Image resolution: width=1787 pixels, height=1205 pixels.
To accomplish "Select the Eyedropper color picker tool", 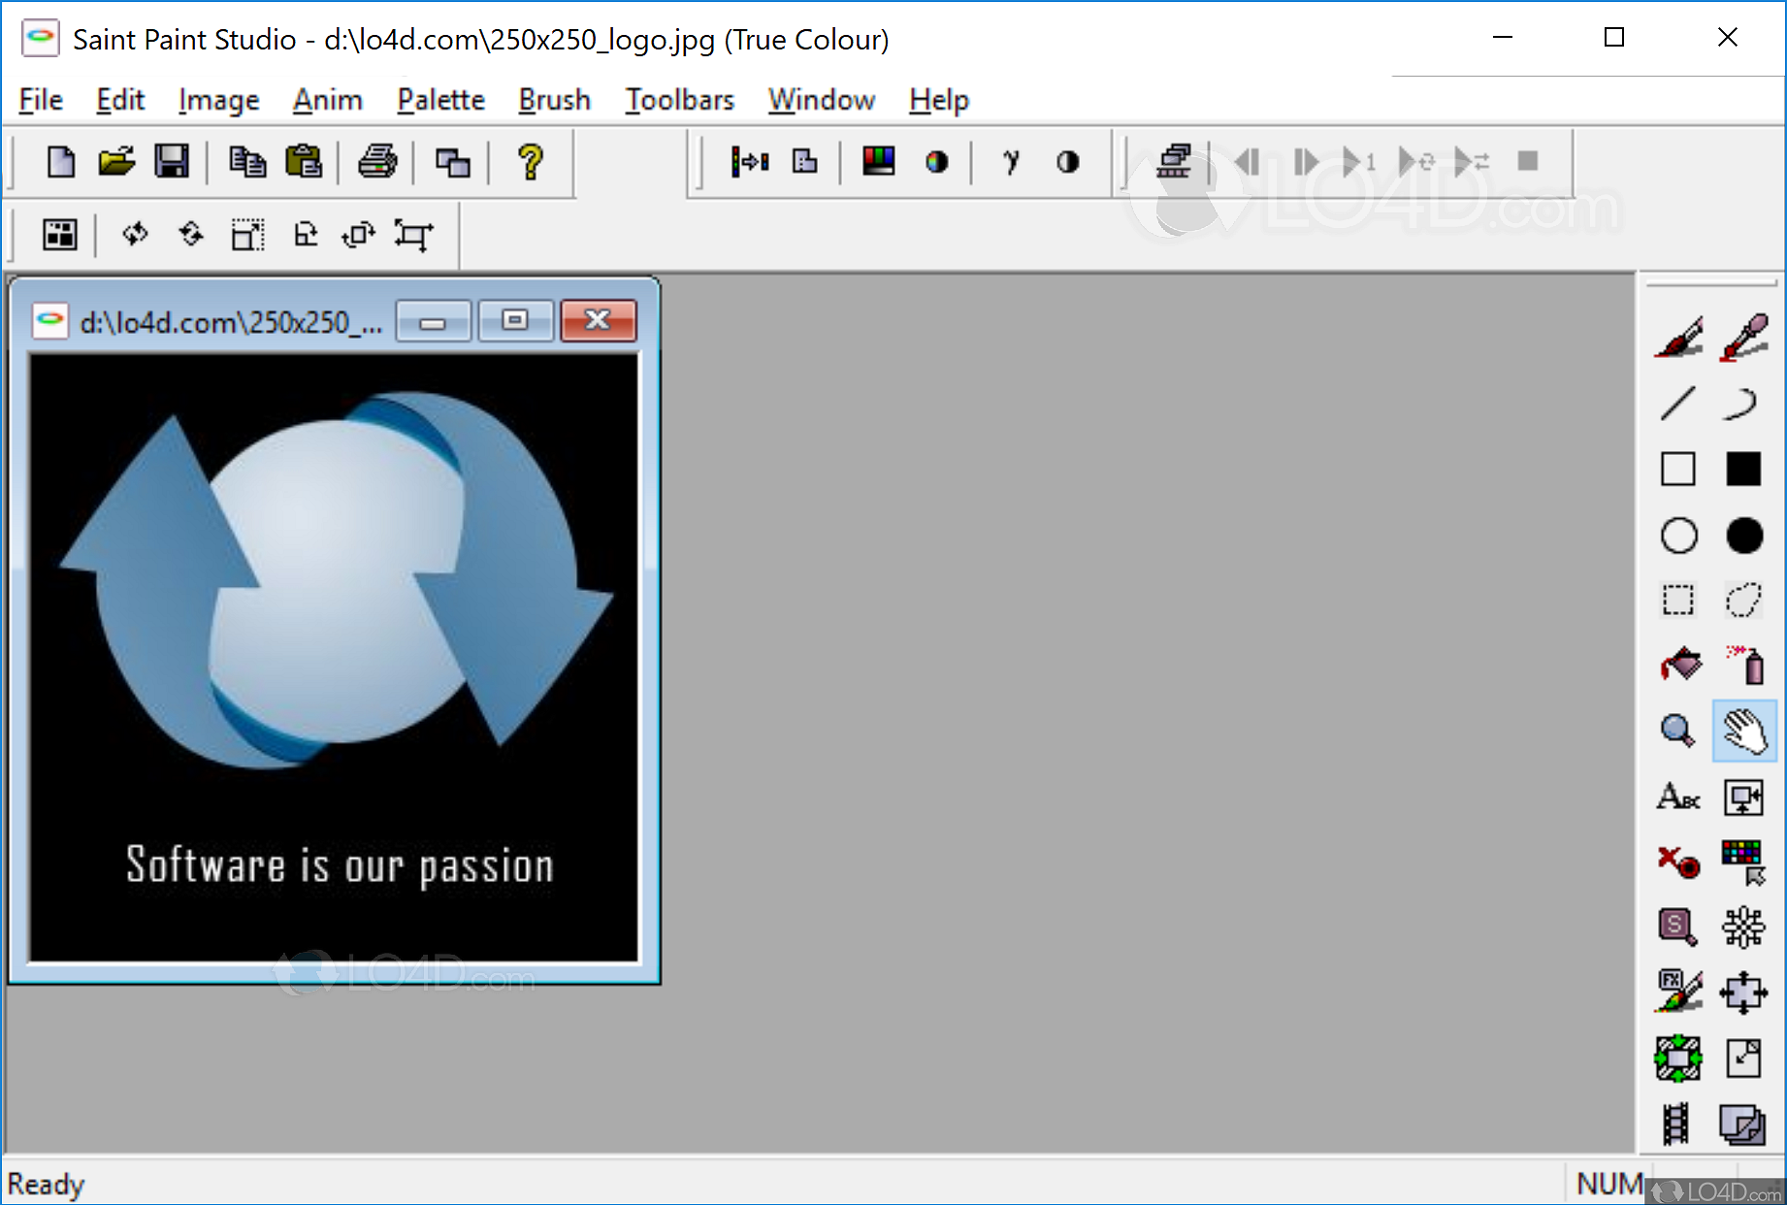I will click(x=1743, y=340).
